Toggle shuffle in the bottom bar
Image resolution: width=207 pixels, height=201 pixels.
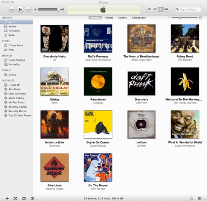point(15,198)
